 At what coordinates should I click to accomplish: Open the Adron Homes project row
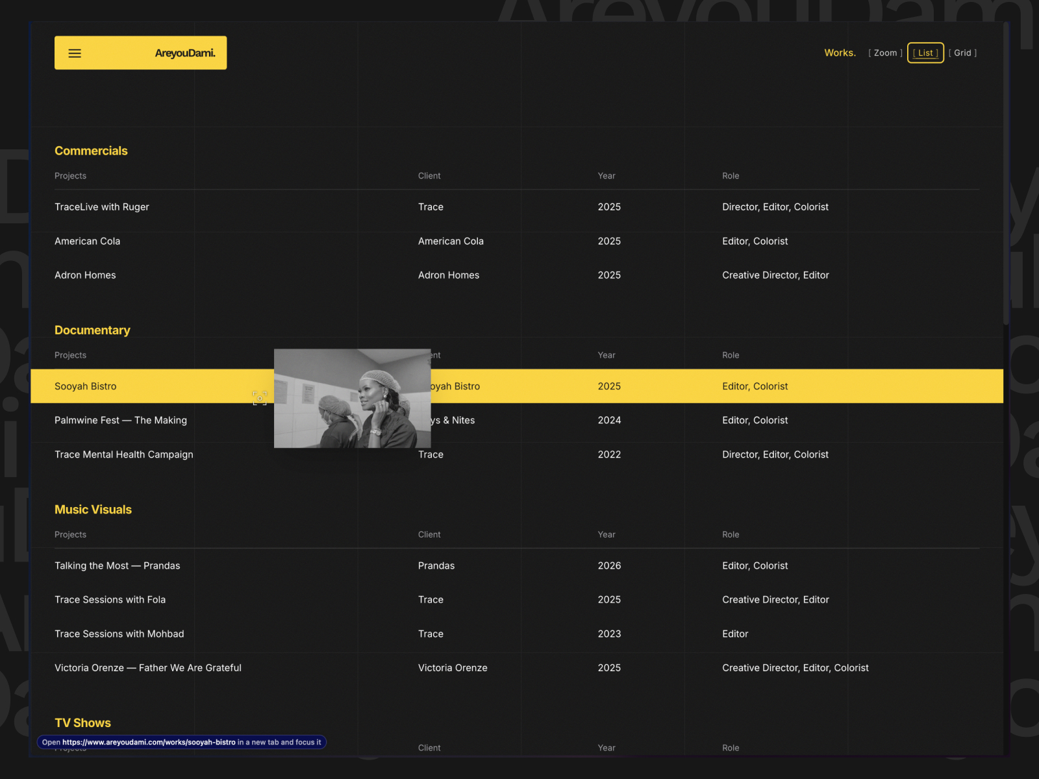click(x=517, y=275)
